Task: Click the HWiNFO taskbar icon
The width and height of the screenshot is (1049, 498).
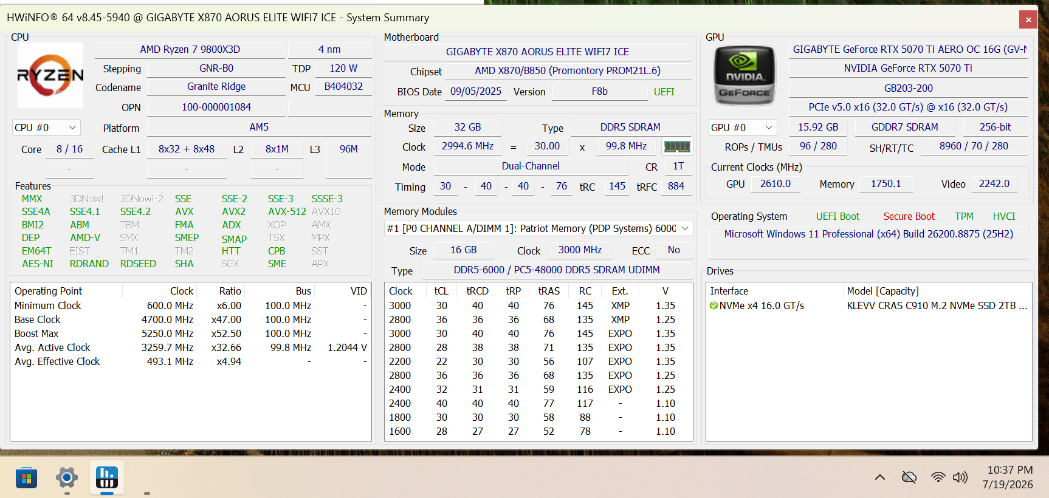Action: pyautogui.click(x=107, y=477)
